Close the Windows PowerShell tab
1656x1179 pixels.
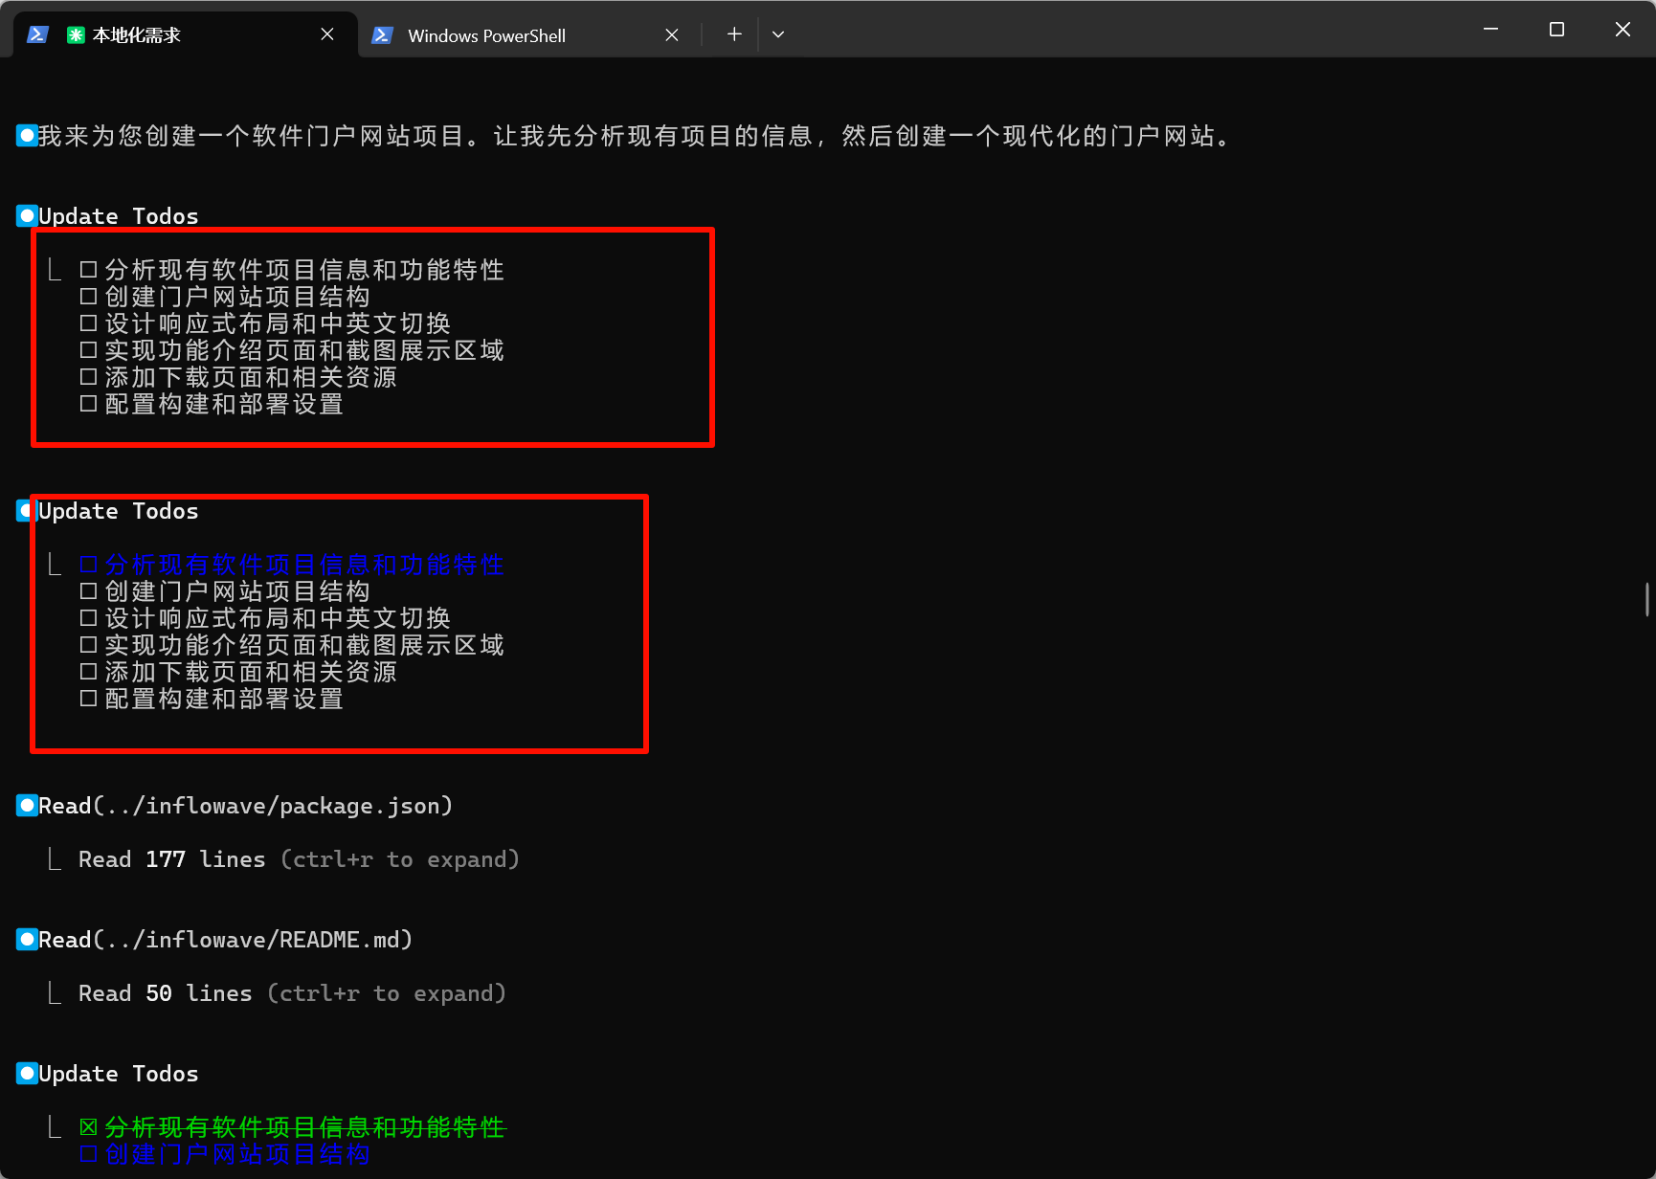tap(672, 35)
